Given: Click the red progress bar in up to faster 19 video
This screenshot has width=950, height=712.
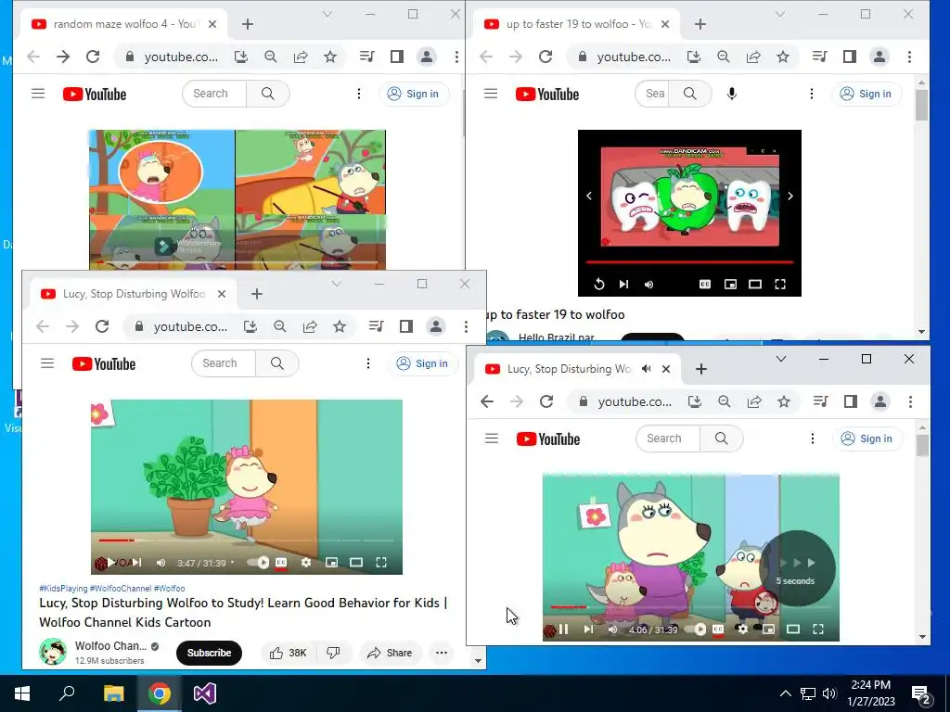Looking at the screenshot, I should [689, 262].
